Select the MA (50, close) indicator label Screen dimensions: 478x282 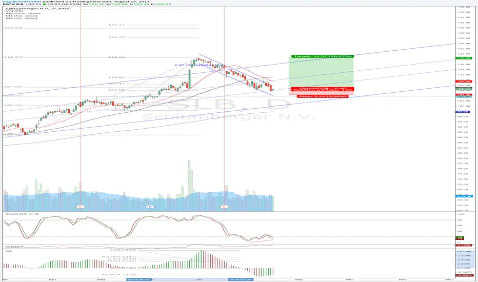pyautogui.click(x=22, y=16)
